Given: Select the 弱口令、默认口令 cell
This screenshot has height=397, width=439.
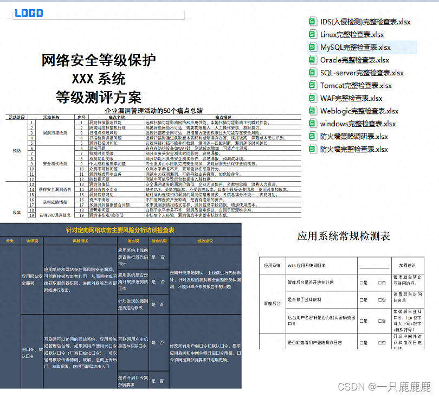Looking at the screenshot, I should pos(32,353).
